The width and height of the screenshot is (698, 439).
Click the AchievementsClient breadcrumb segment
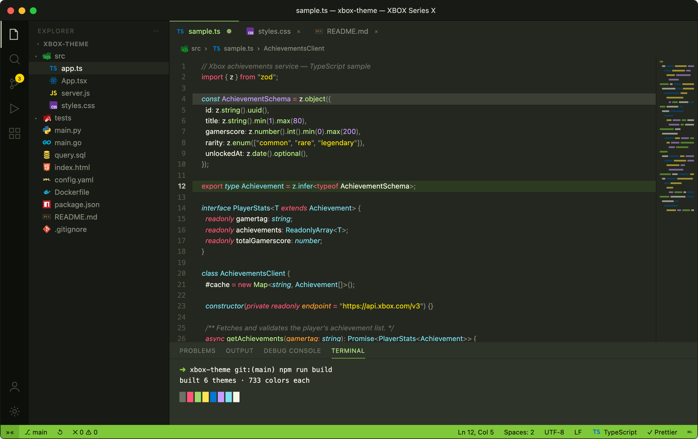coord(294,48)
